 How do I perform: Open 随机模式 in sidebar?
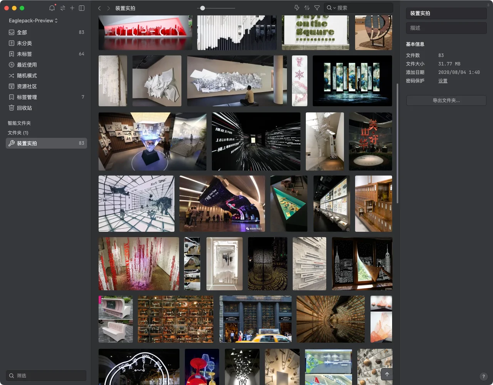pos(46,75)
